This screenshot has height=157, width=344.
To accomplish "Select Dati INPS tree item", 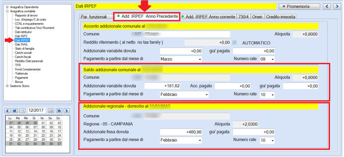I will [x=21, y=36].
